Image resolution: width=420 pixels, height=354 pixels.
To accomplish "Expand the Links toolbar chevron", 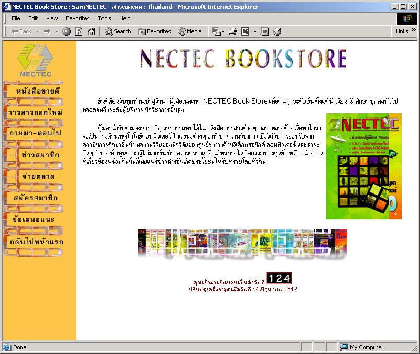I will [x=414, y=31].
